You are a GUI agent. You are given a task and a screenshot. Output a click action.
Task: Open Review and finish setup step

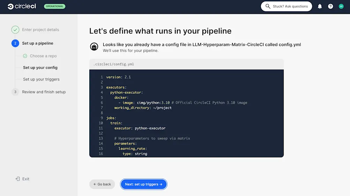click(x=44, y=92)
